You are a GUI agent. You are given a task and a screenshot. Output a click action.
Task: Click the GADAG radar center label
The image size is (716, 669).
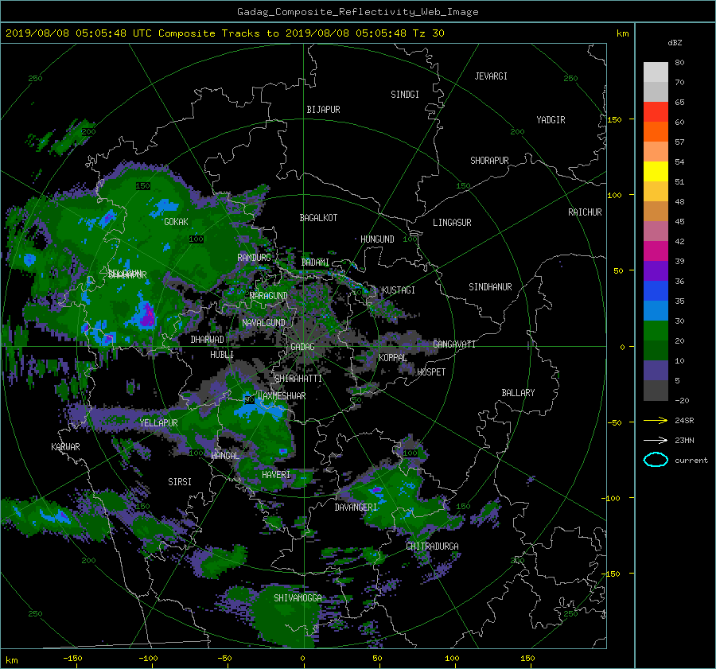(302, 347)
